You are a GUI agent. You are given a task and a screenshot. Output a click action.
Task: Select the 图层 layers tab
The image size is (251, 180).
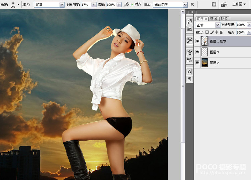(x=200, y=19)
